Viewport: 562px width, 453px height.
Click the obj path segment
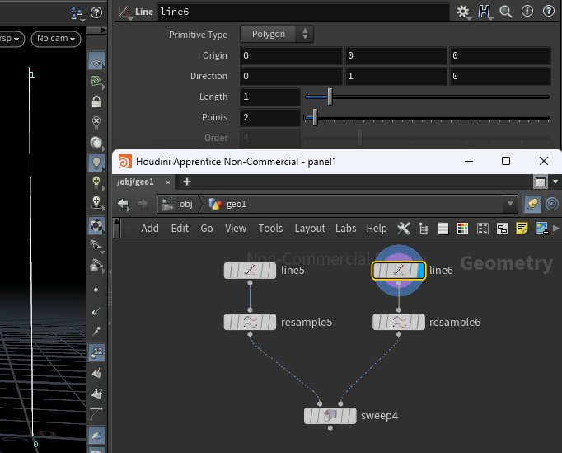[x=178, y=204]
